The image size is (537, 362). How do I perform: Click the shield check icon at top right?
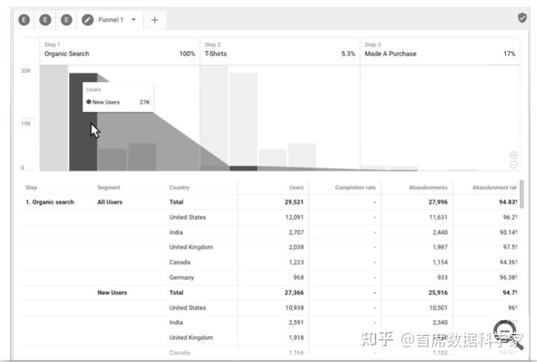pyautogui.click(x=522, y=18)
